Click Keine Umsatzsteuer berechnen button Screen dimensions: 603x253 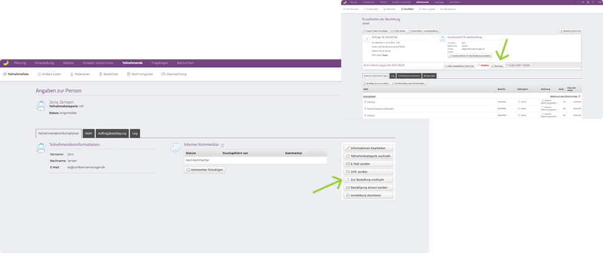(x=459, y=66)
